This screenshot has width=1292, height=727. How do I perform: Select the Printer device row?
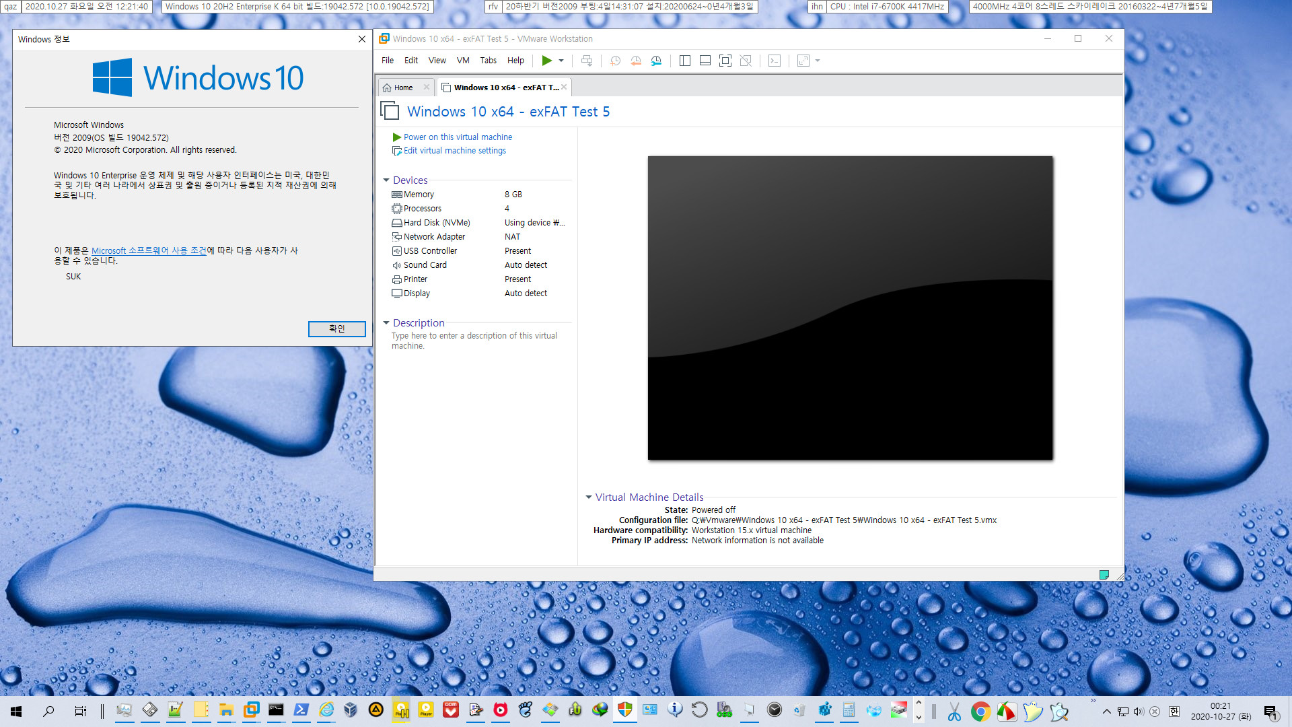point(479,279)
